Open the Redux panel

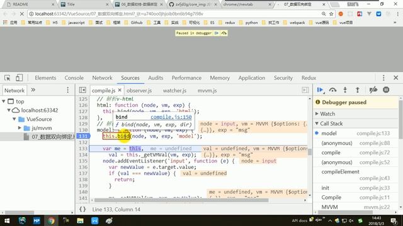coord(309,78)
